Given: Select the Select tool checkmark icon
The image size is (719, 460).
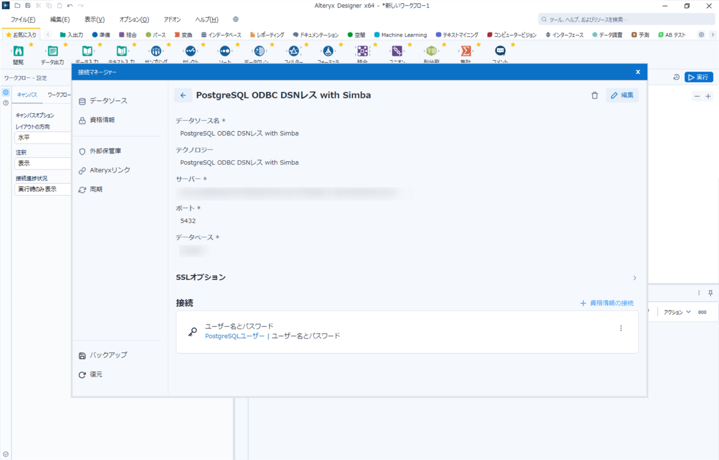Looking at the screenshot, I should pos(191,51).
